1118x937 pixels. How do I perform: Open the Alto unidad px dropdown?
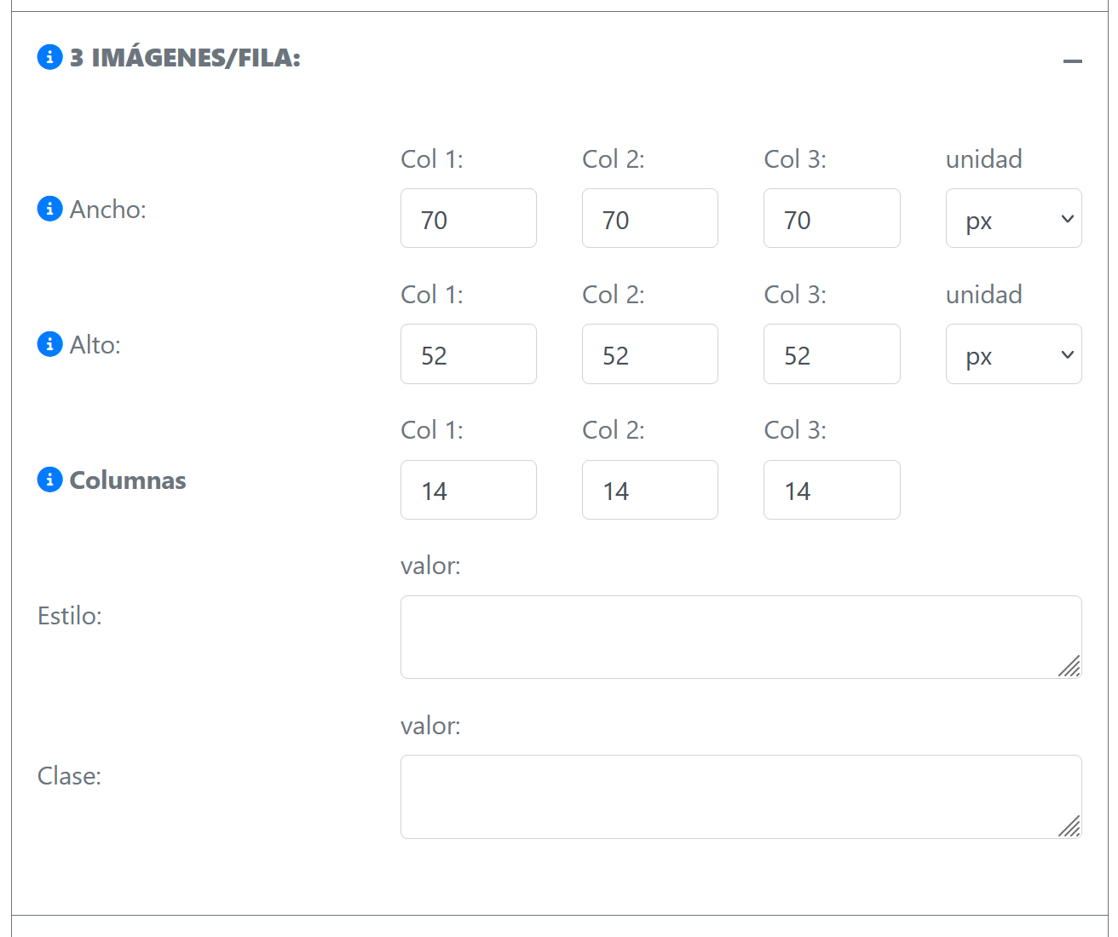tap(1013, 354)
